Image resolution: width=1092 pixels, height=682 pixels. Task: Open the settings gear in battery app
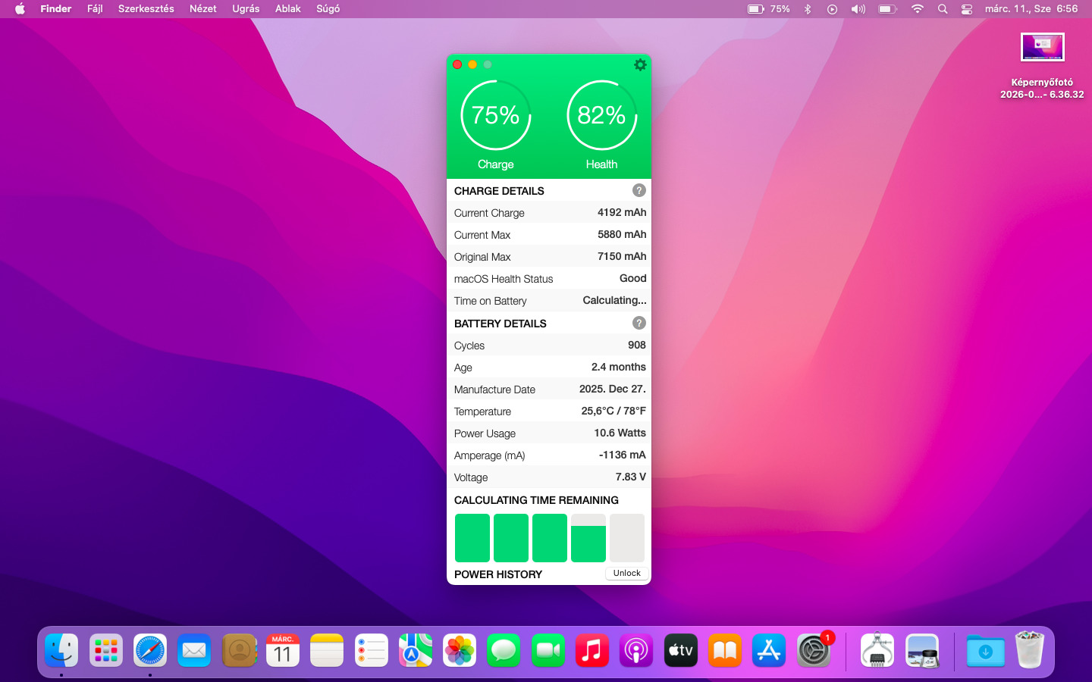point(640,65)
